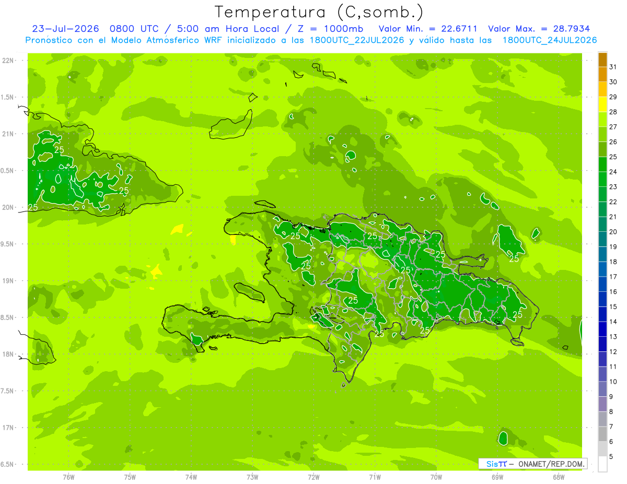Image resolution: width=627 pixels, height=484 pixels.
Task: Click the yellow 28 legend color block
Action: tap(602, 104)
